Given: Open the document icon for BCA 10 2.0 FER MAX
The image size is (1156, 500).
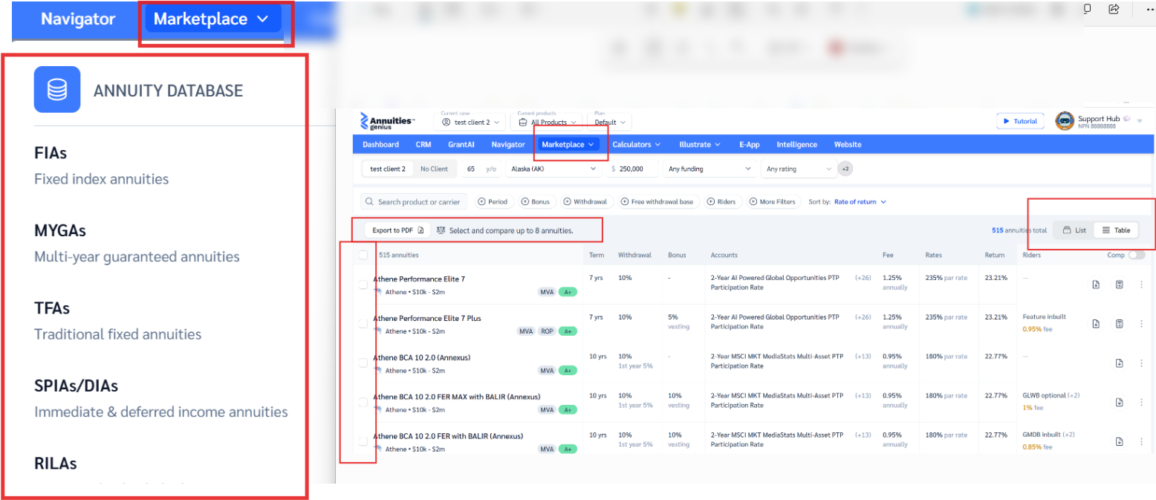Looking at the screenshot, I should click(x=1119, y=402).
